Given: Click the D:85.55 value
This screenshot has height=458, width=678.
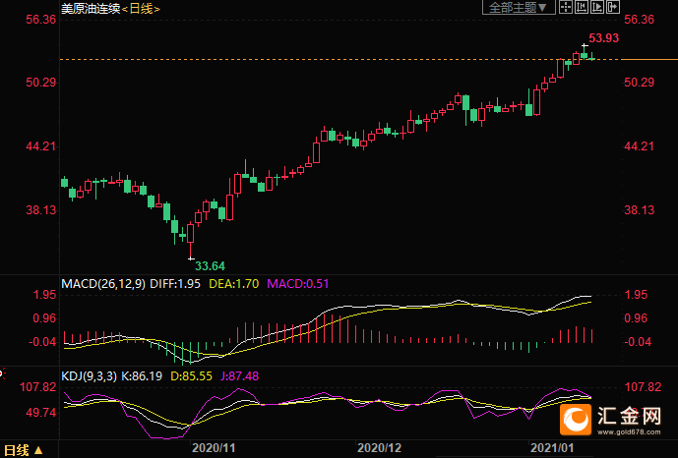Looking at the screenshot, I should 192,376.
